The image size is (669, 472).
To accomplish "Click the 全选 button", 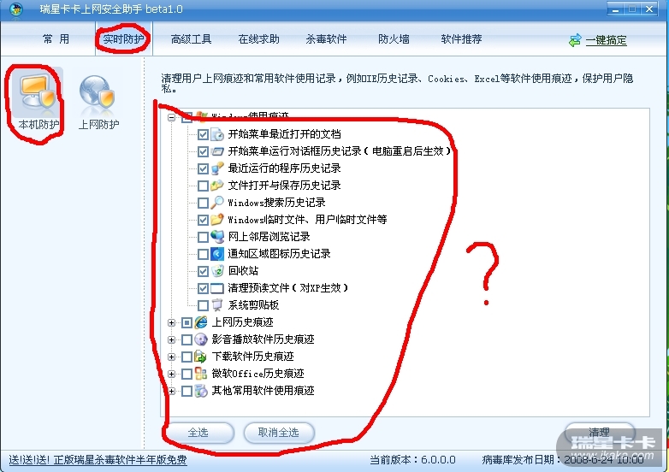I will point(198,433).
